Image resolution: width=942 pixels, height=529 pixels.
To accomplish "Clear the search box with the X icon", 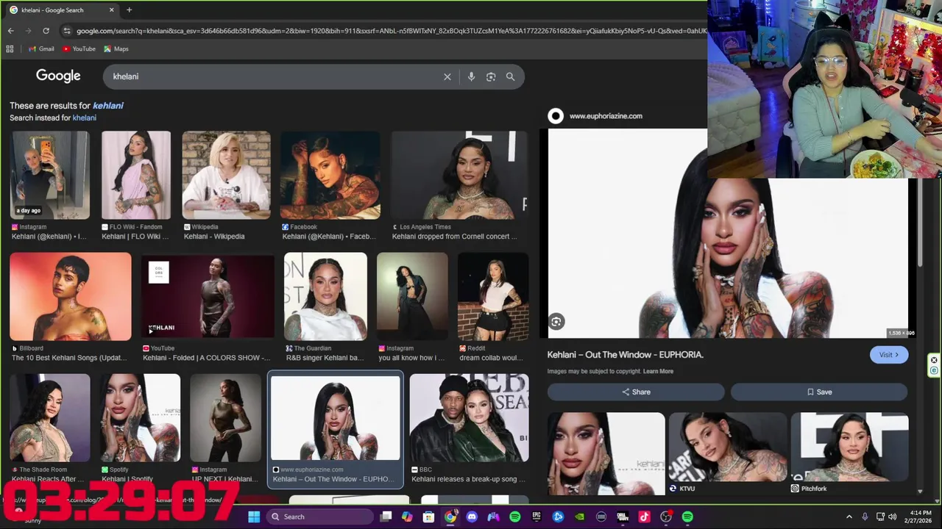I will click(x=447, y=76).
